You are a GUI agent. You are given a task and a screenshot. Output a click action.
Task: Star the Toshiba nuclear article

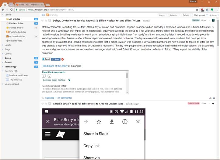pyautogui.click(x=46, y=21)
